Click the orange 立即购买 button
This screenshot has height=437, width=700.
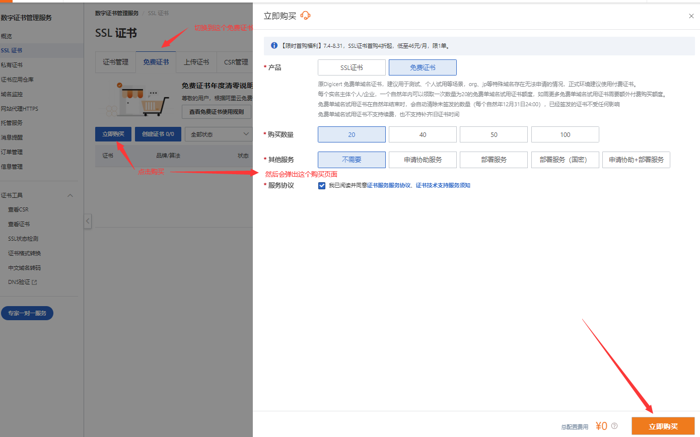tap(663, 426)
